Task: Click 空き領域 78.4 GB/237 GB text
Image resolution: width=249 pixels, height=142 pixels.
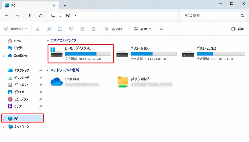Action: 83,59
